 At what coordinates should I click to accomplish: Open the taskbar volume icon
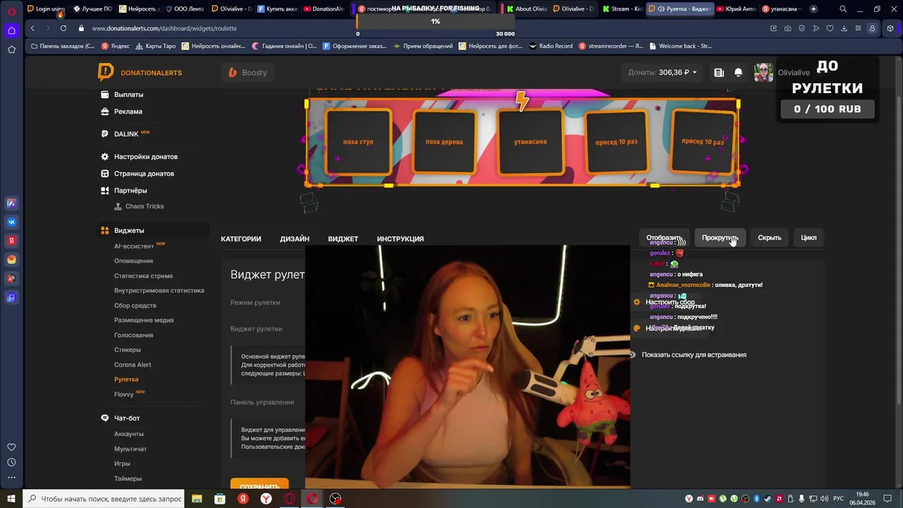pos(824,499)
